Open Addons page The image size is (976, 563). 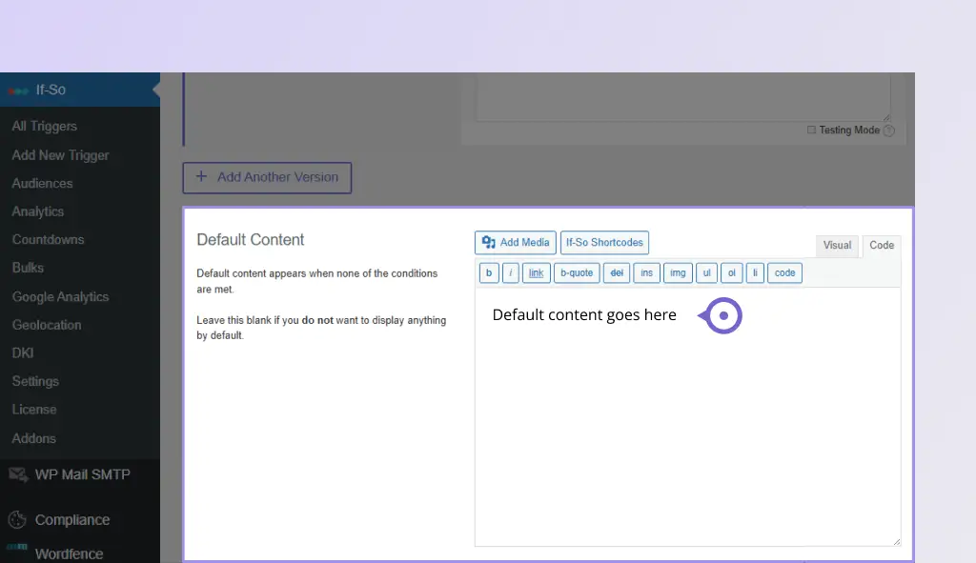34,438
